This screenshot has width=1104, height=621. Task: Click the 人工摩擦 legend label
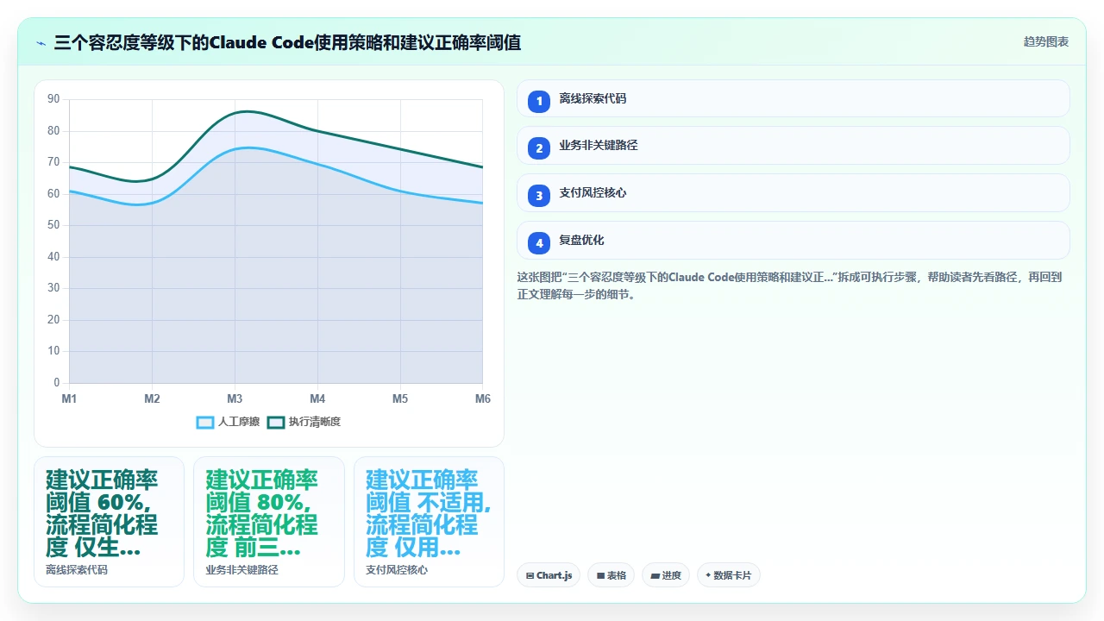coord(239,422)
